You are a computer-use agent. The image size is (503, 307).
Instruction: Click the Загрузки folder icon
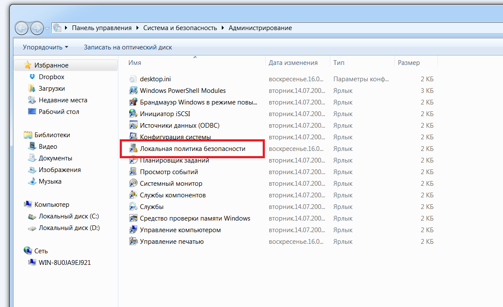point(32,88)
